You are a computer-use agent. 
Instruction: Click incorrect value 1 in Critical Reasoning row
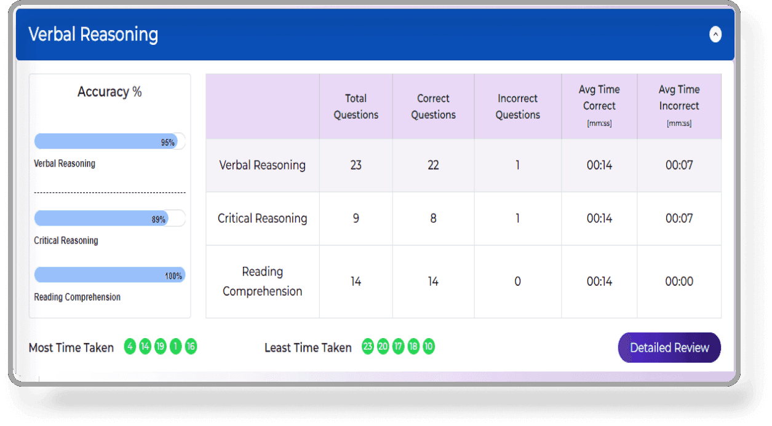point(517,218)
